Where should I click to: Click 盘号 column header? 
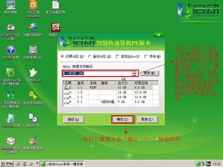[x=82, y=83]
